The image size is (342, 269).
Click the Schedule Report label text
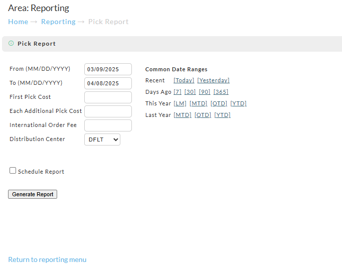click(x=41, y=172)
